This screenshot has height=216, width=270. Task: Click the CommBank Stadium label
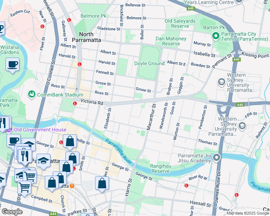[x=60, y=95]
